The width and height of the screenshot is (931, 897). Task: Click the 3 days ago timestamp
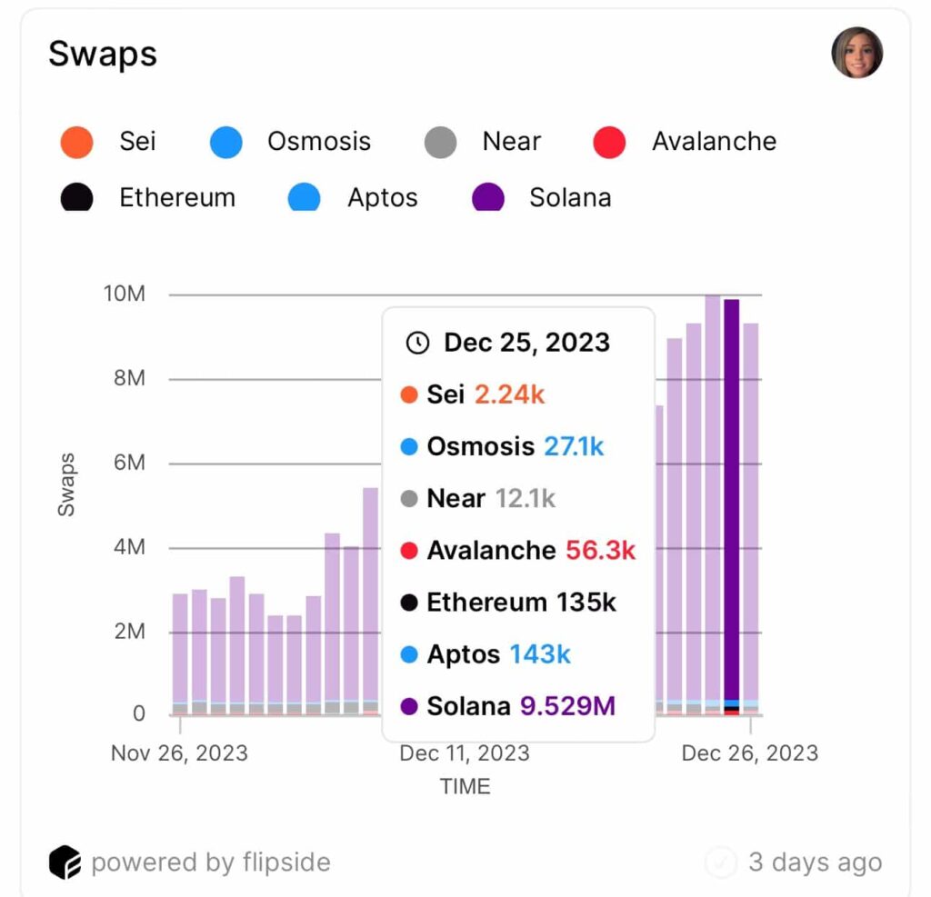pos(815,862)
